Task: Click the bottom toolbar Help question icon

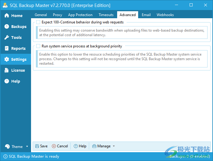Action: [76, 146]
